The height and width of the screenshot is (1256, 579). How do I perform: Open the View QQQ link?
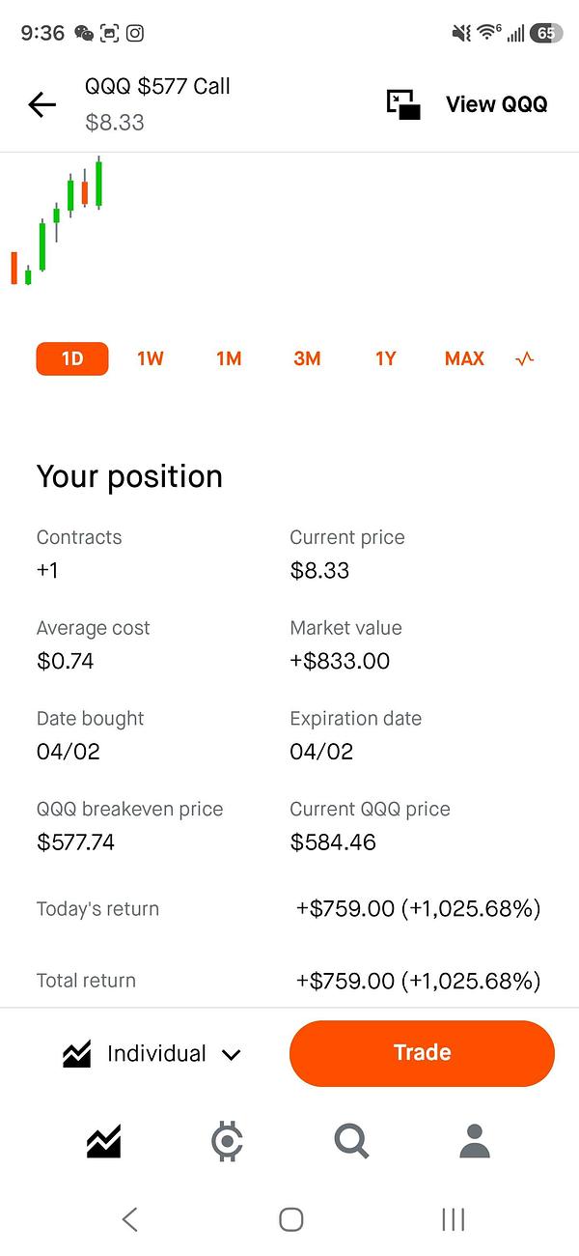tap(496, 104)
